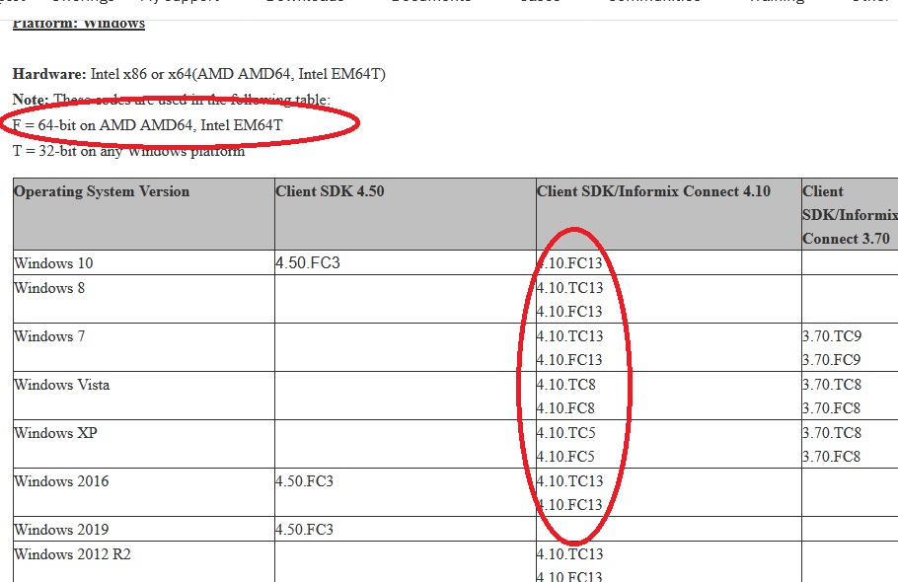This screenshot has height=582, width=898.
Task: Select 4.10.FC8 in the Windows Vista row
Action: click(565, 408)
